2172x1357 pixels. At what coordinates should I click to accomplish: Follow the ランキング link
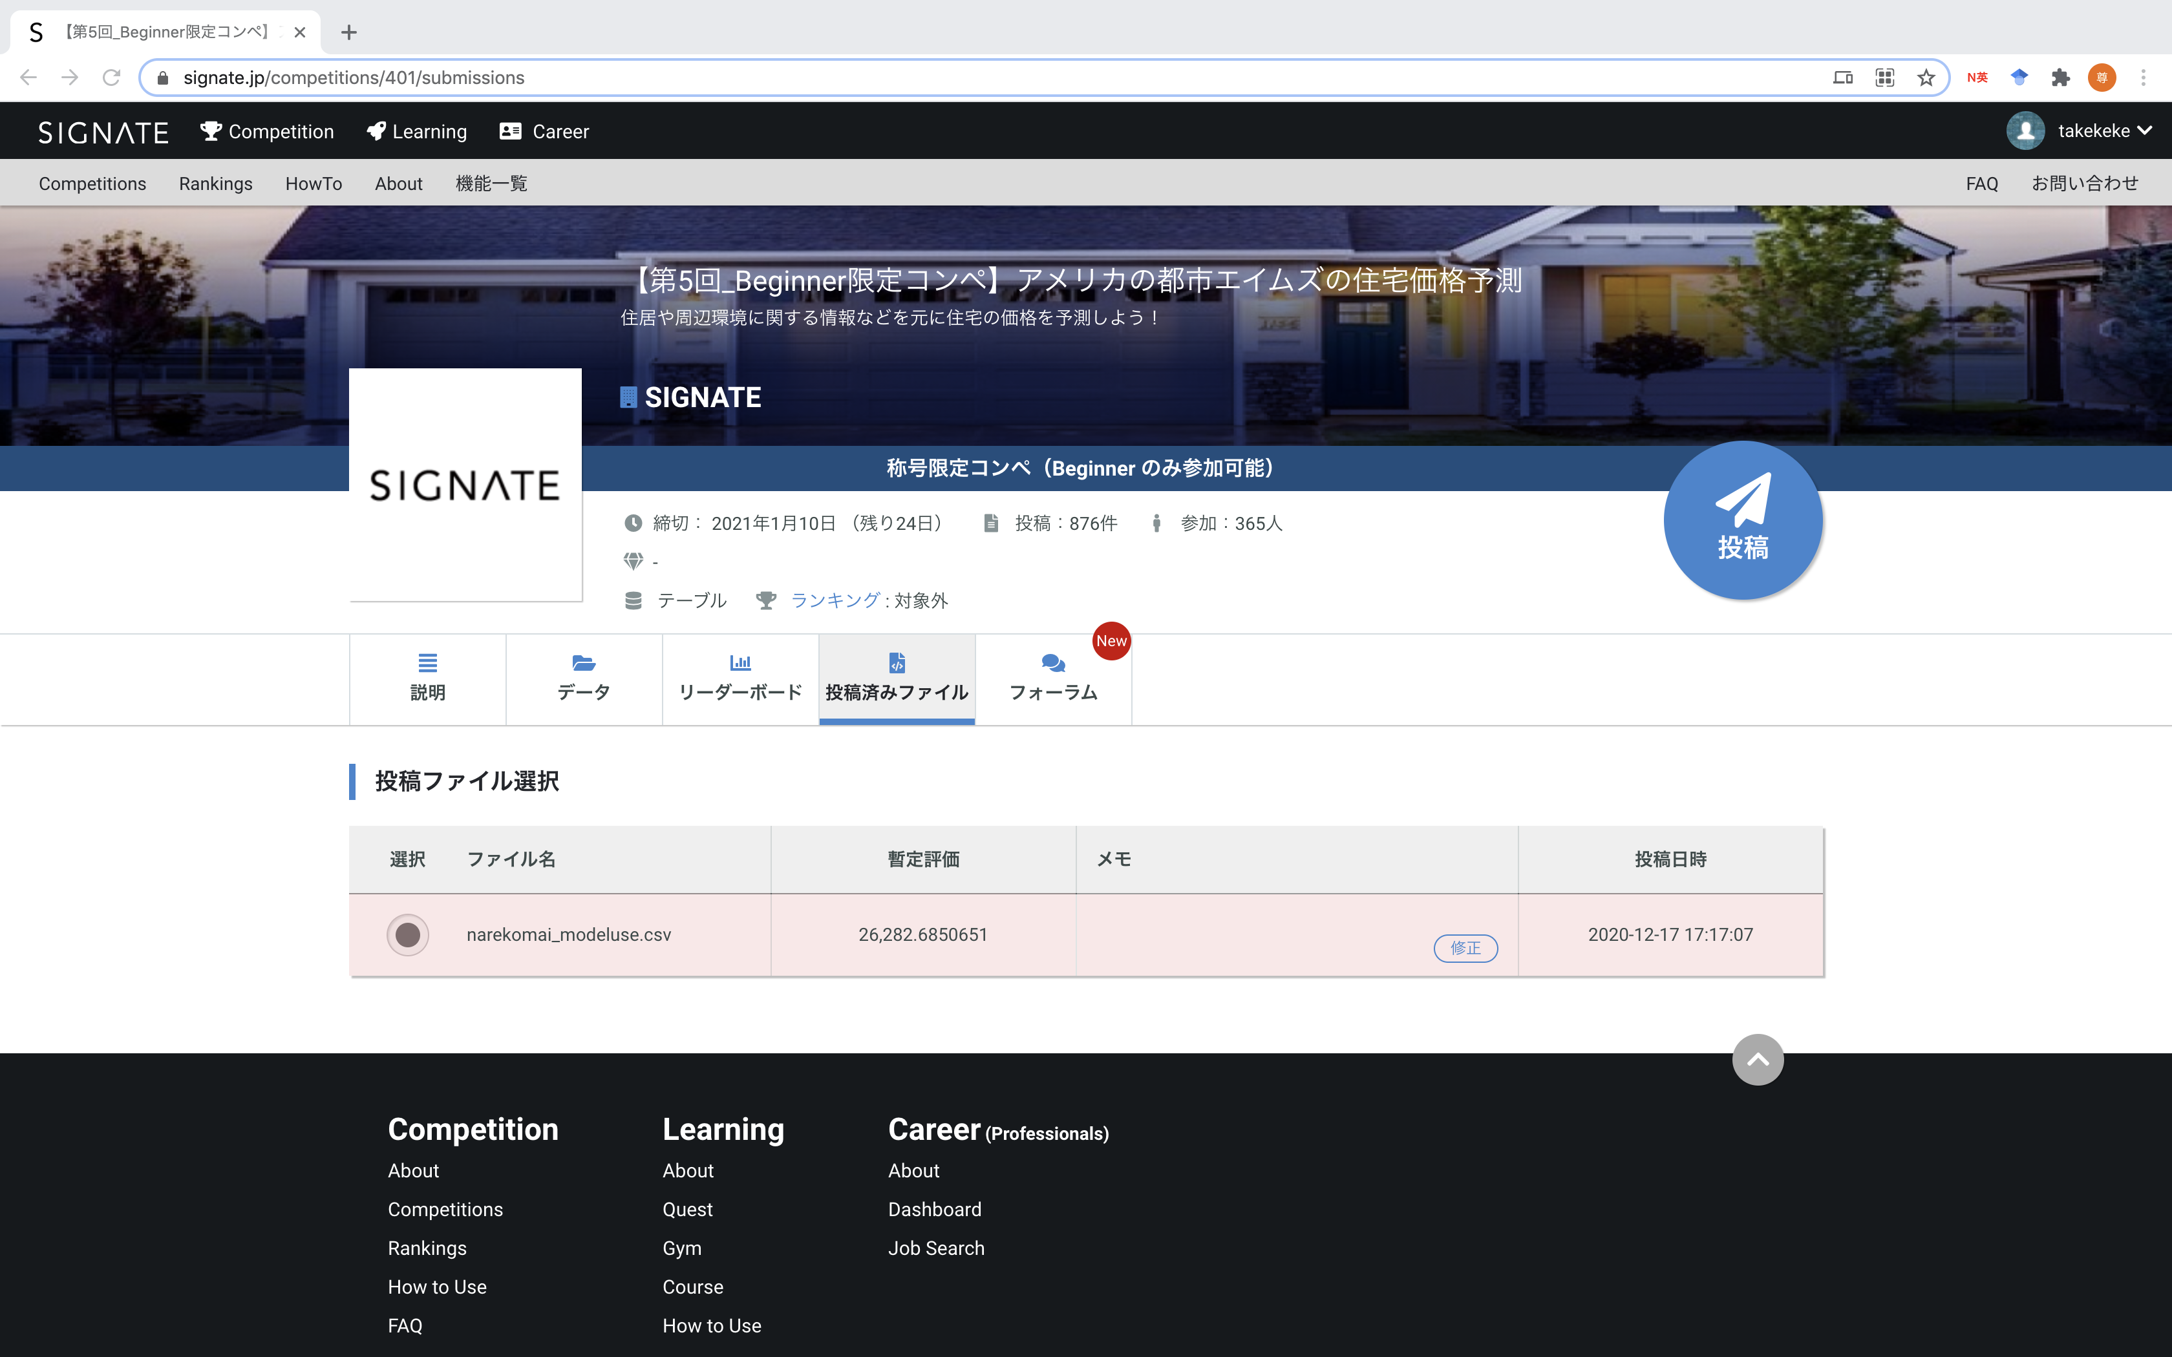pos(835,600)
